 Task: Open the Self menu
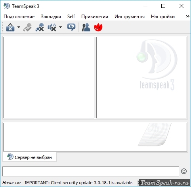[71, 17]
